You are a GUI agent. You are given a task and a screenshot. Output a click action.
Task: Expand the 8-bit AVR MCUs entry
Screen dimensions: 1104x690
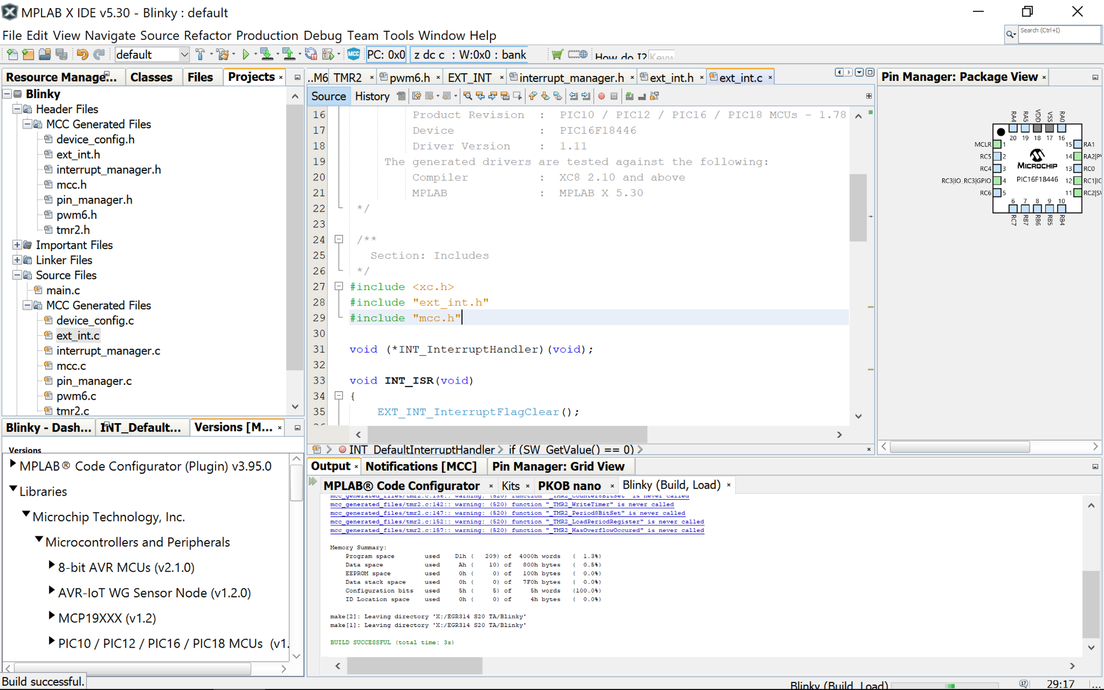coord(52,565)
